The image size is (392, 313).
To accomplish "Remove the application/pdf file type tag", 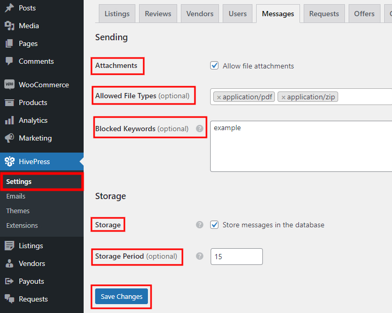I will tap(219, 97).
